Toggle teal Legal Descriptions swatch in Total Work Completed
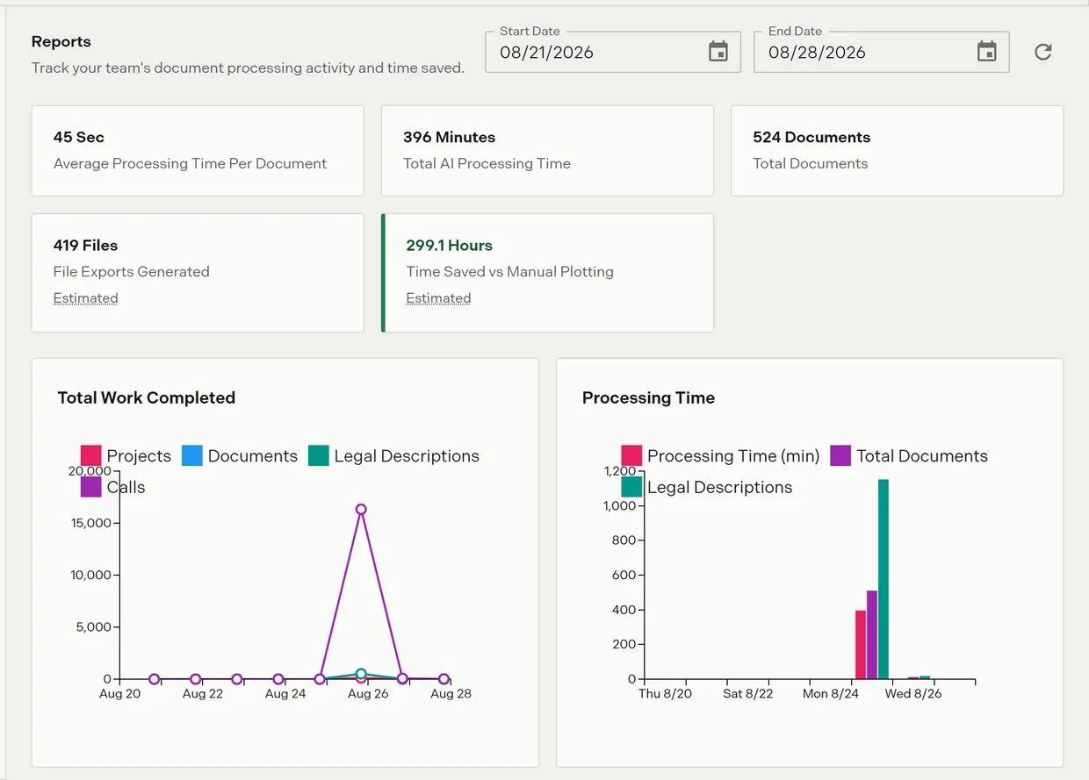Viewport: 1089px width, 780px height. click(319, 455)
